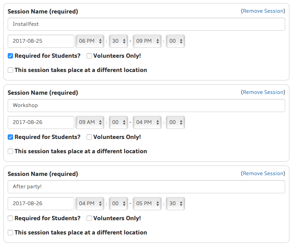The height and width of the screenshot is (246, 294).
Task: Edit the Installfest session name field
Action: click(x=146, y=24)
